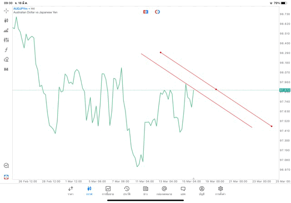Open the การตั้งค่า settings tab
This screenshot has height=203, width=291.
click(x=221, y=190)
